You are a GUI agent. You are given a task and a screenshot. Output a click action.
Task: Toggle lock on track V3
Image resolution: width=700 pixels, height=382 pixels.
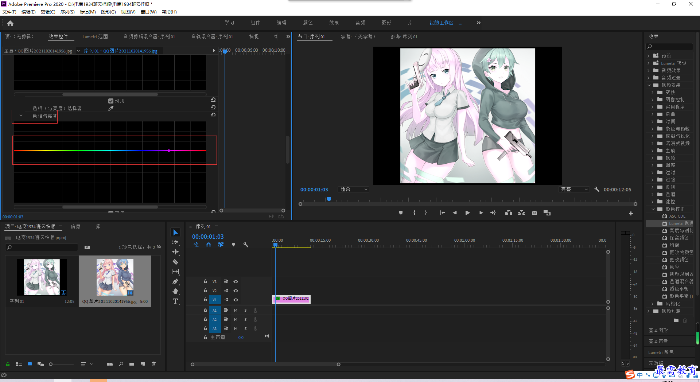[206, 281]
